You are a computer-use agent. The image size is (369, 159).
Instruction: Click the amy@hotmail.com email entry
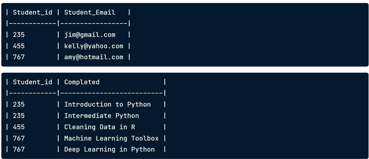click(94, 57)
